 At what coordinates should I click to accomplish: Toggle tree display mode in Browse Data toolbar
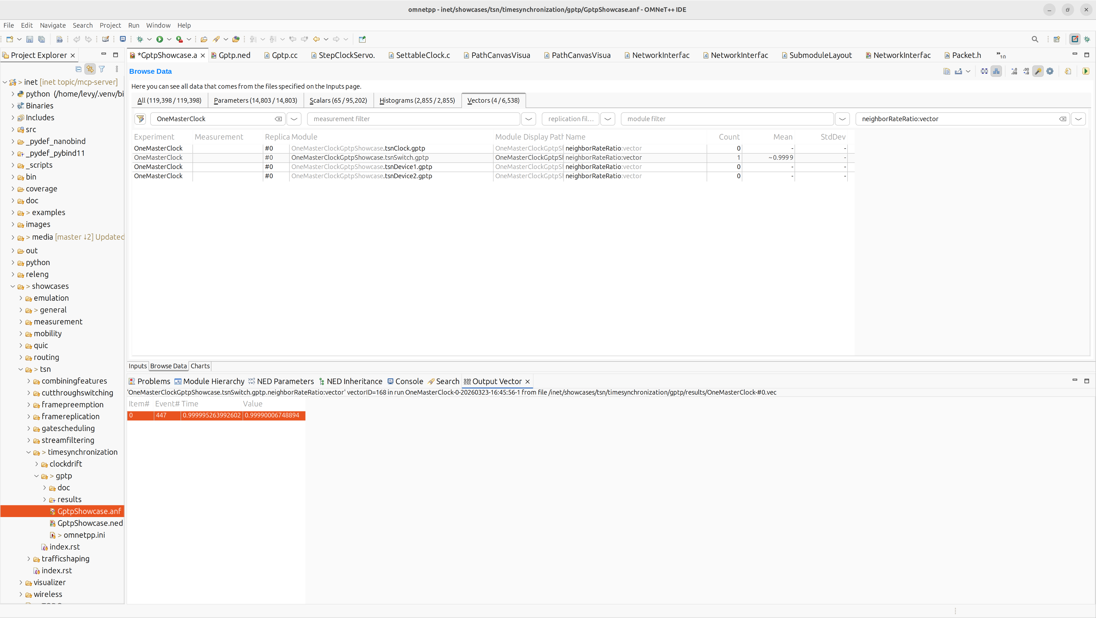pos(996,71)
